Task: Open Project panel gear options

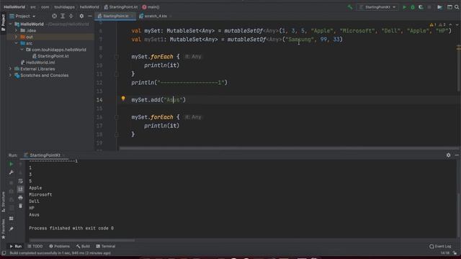Action: pyautogui.click(x=81, y=16)
